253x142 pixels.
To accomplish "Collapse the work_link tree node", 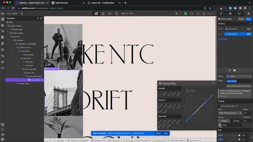I will [20, 58].
